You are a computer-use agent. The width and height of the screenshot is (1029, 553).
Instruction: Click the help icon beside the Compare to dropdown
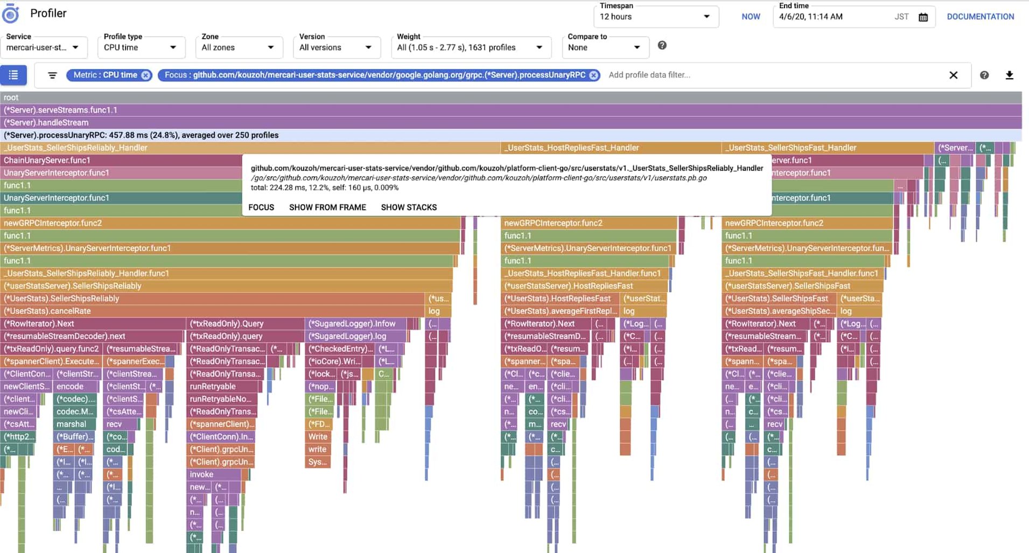[x=662, y=46]
